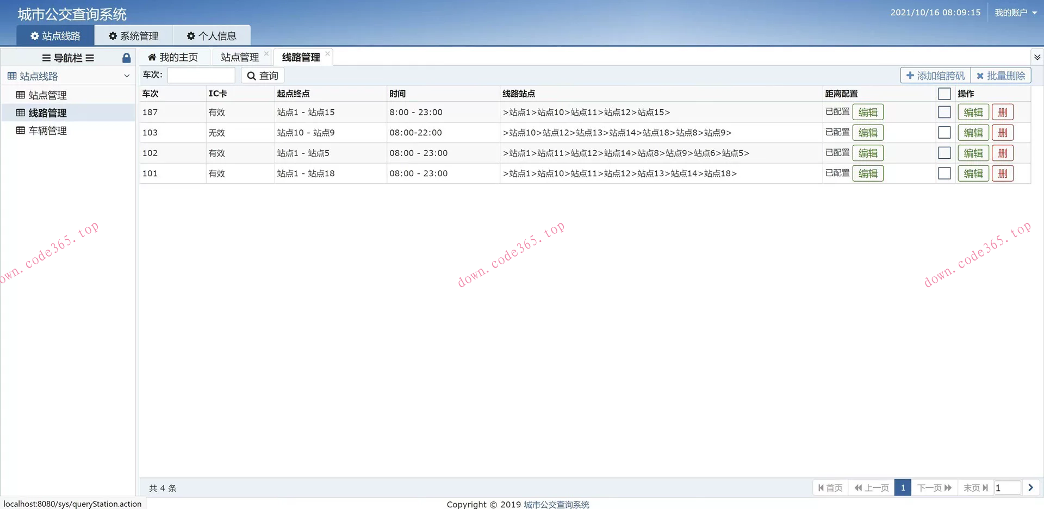This screenshot has width=1044, height=509.
Task: Open 车辆管理 in sidebar
Action: (68, 131)
